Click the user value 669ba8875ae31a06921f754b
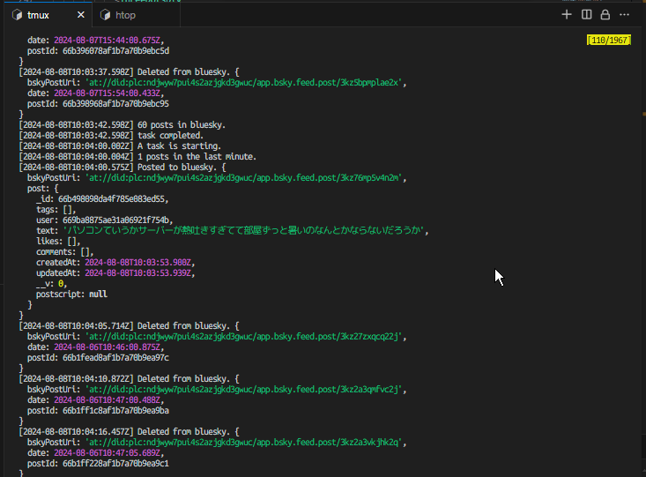Image resolution: width=646 pixels, height=477 pixels. pyautogui.click(x=115, y=220)
